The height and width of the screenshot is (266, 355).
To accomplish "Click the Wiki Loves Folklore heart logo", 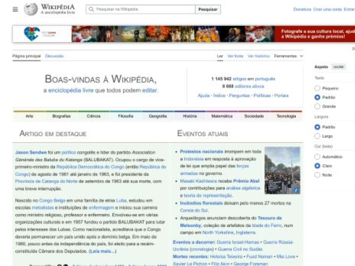I will coord(32,34).
